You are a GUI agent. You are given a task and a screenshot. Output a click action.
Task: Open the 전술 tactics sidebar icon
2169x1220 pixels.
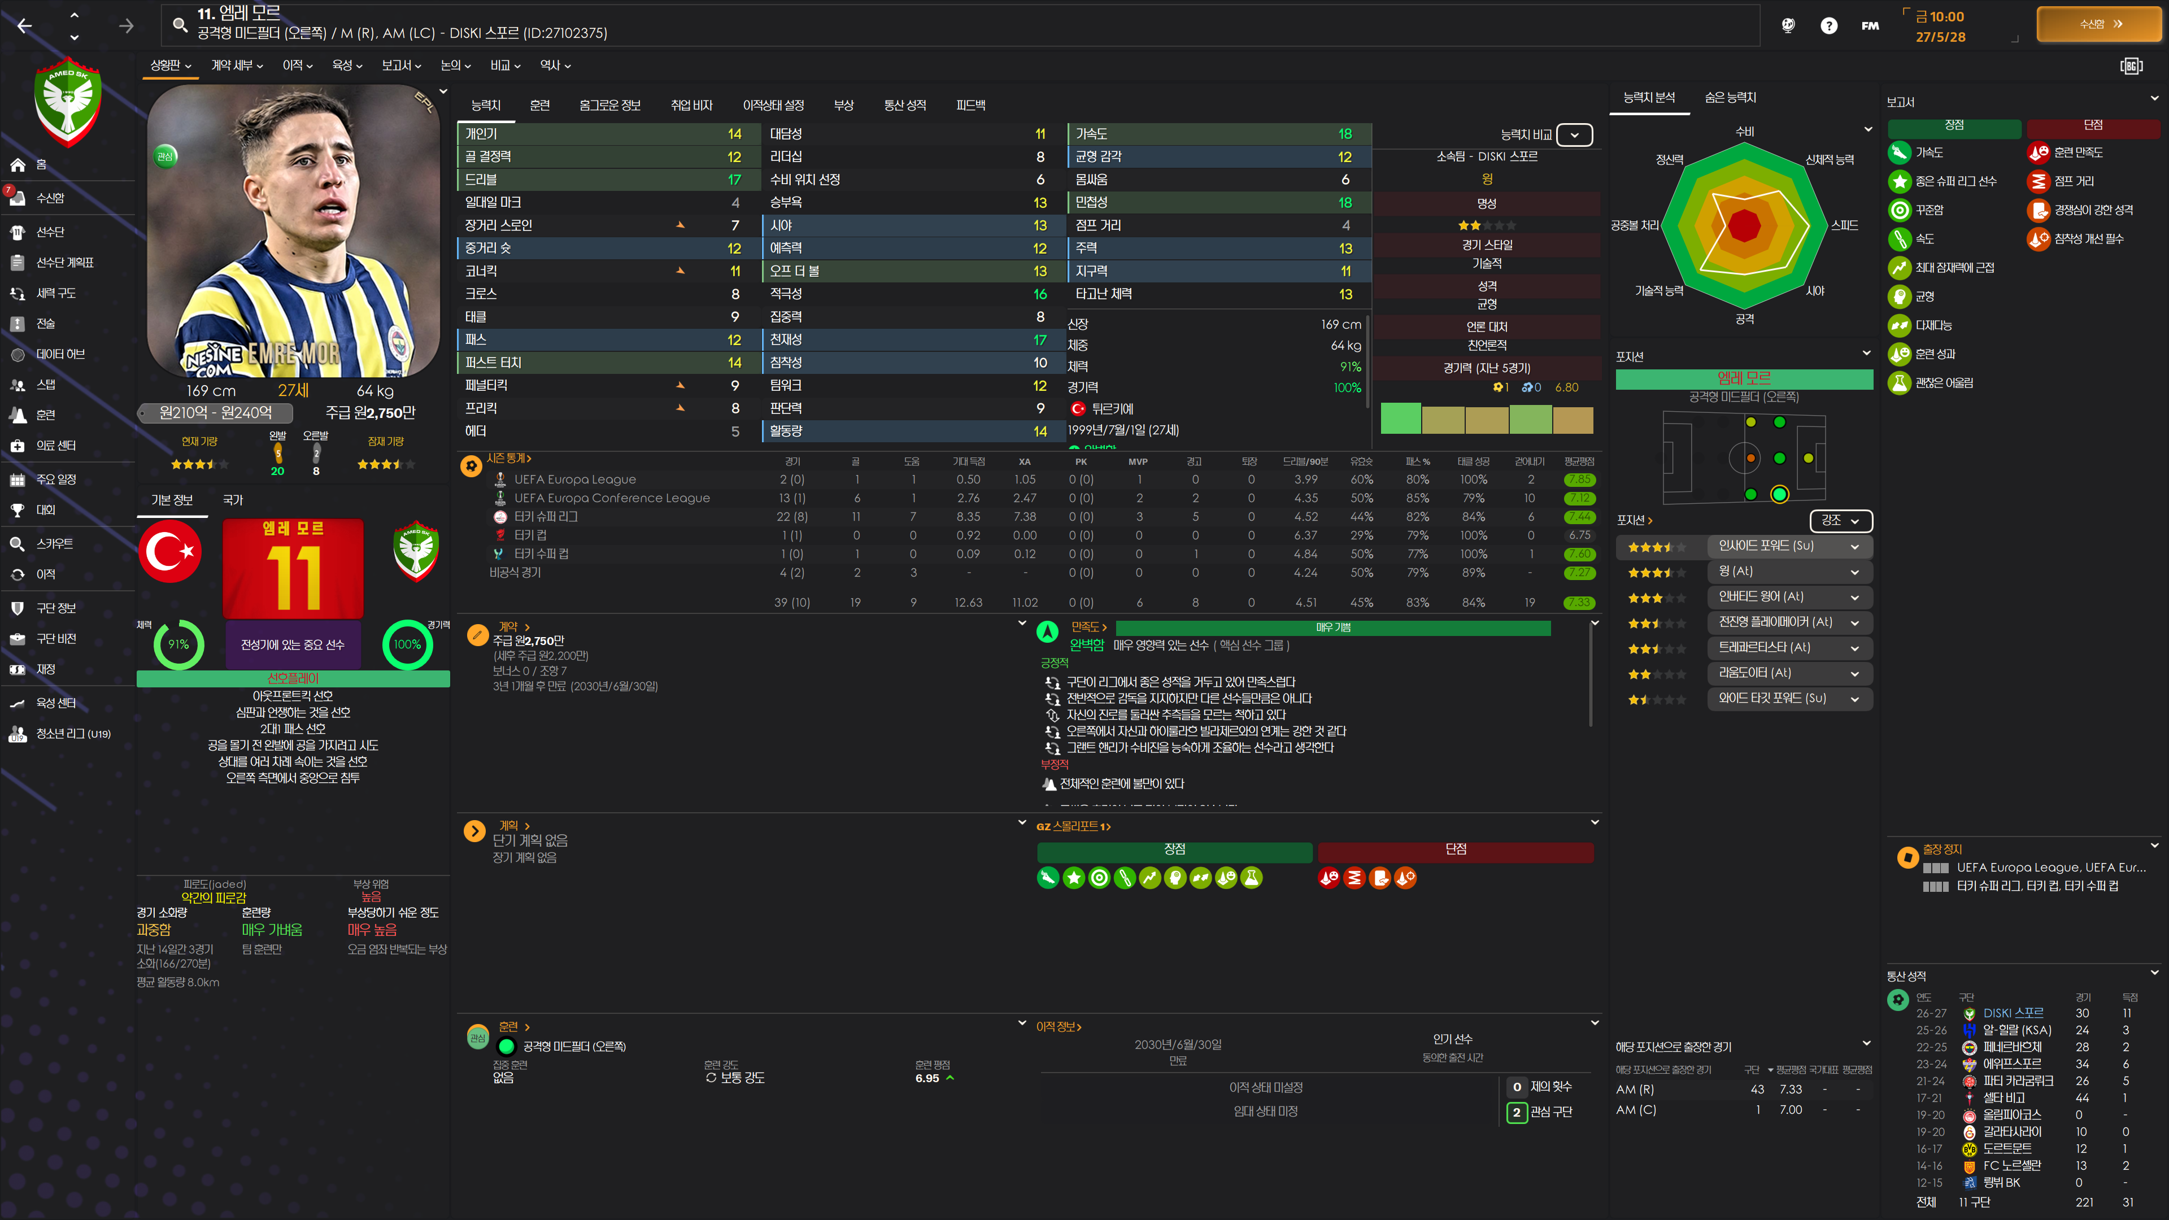[x=18, y=323]
